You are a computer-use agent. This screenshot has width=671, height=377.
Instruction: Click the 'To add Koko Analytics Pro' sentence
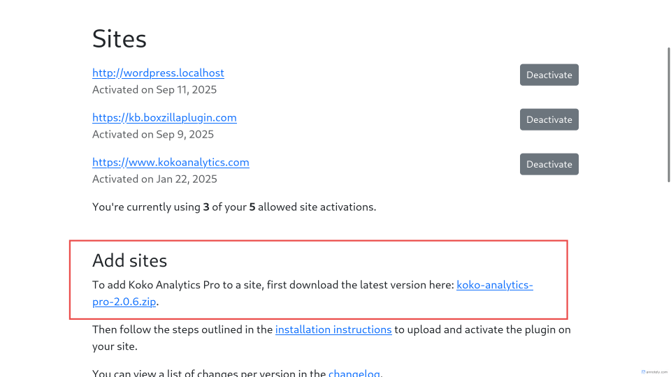273,285
